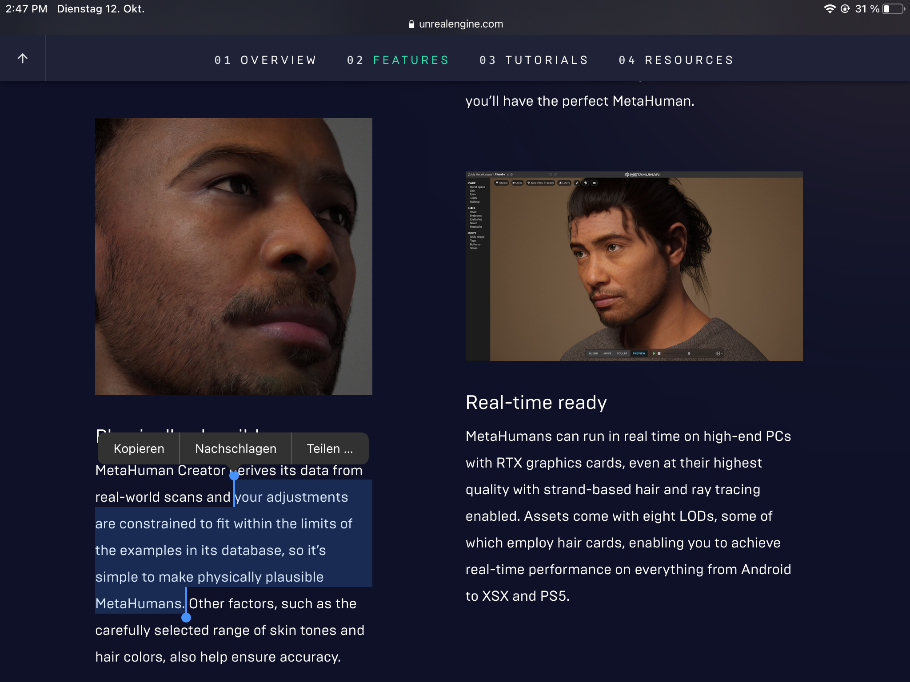Tap the unrealengine.com address bar
The height and width of the screenshot is (682, 910).
pyautogui.click(x=455, y=24)
